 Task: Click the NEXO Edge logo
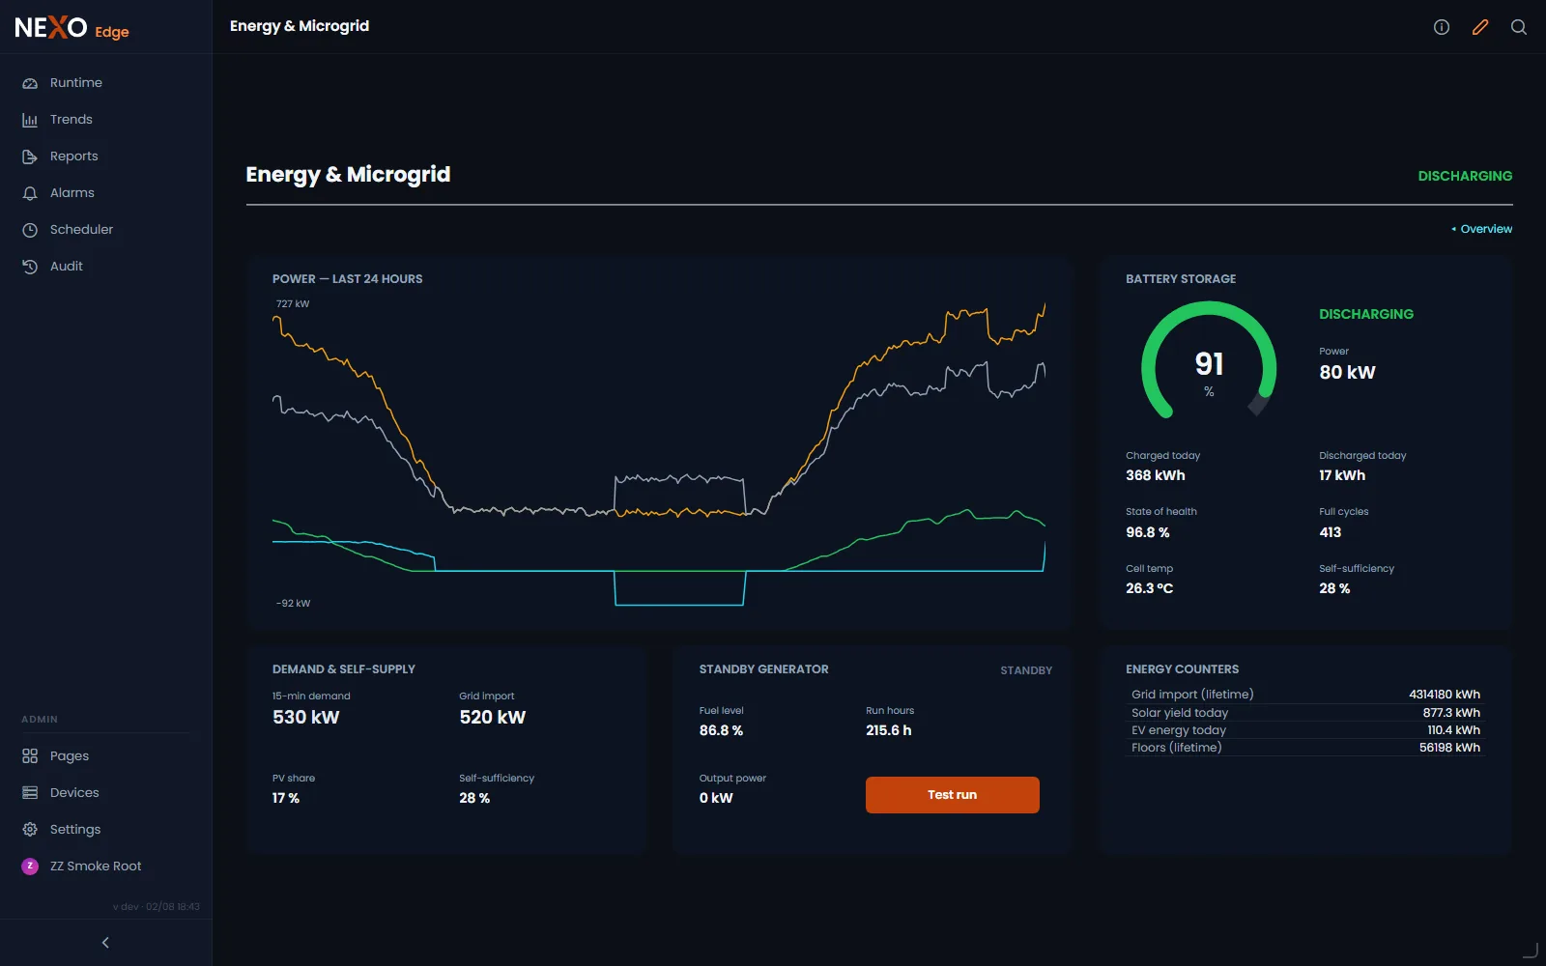point(72,28)
